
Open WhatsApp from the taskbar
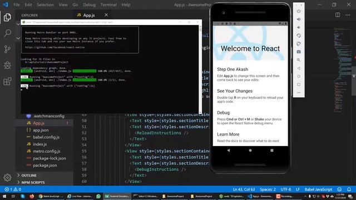(x=98, y=196)
